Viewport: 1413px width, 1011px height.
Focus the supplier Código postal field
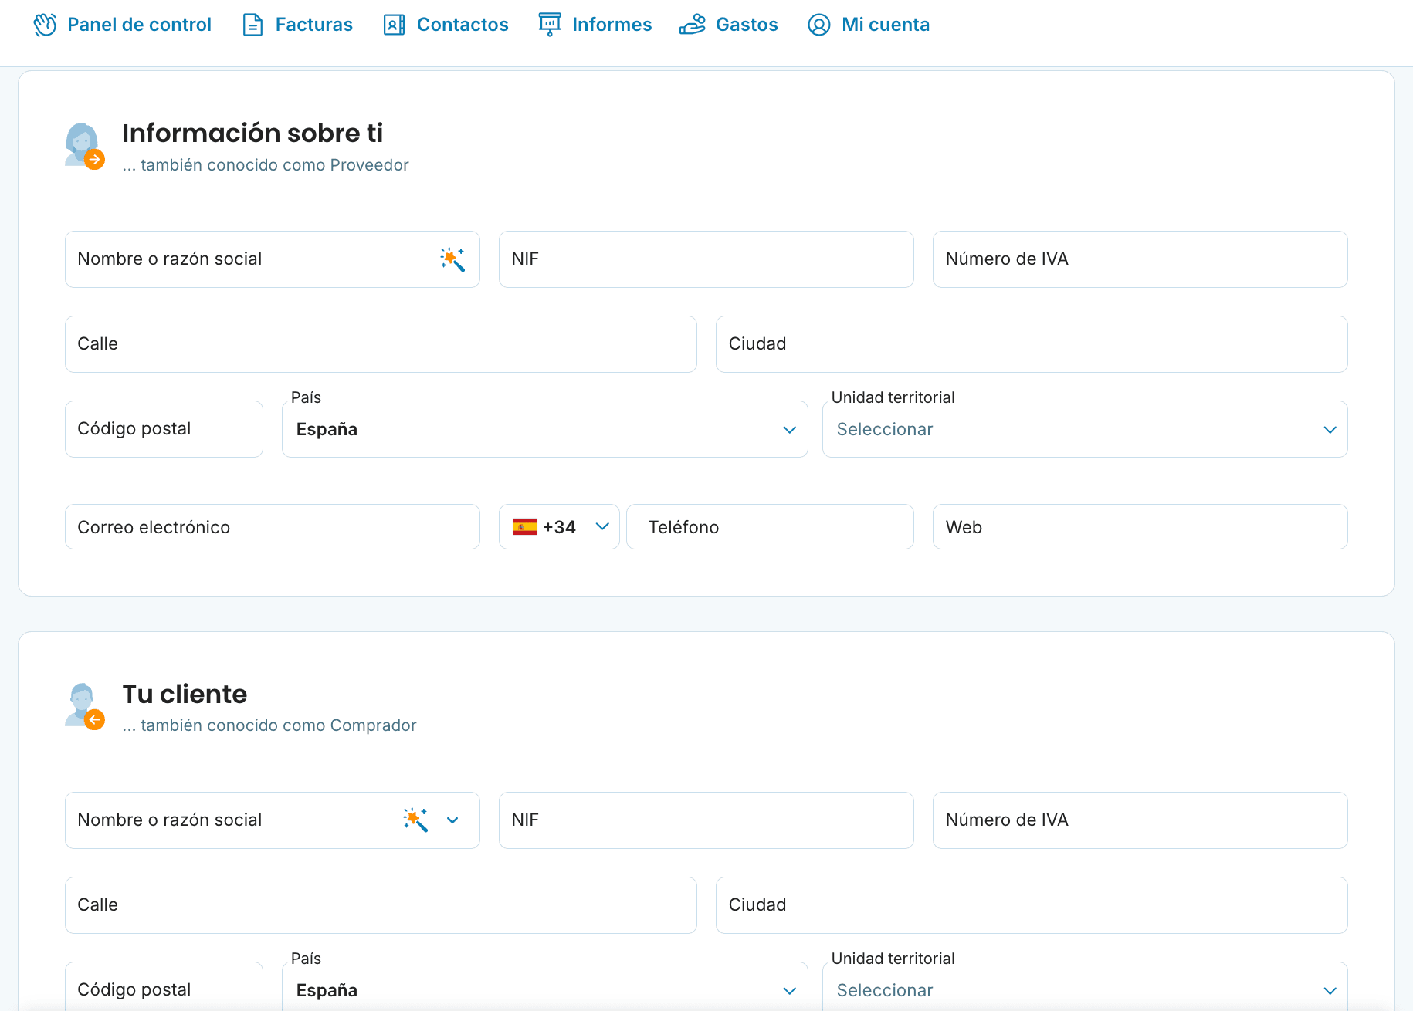click(x=164, y=429)
